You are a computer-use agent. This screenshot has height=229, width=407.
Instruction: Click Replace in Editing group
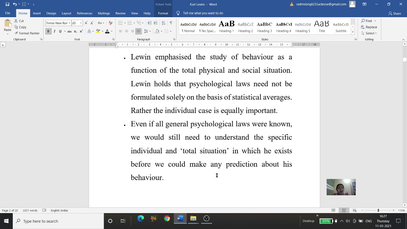[369, 27]
